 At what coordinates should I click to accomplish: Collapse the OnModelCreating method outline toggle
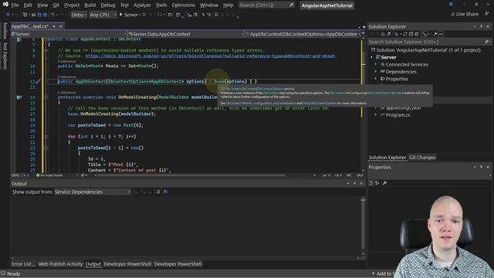(x=46, y=97)
